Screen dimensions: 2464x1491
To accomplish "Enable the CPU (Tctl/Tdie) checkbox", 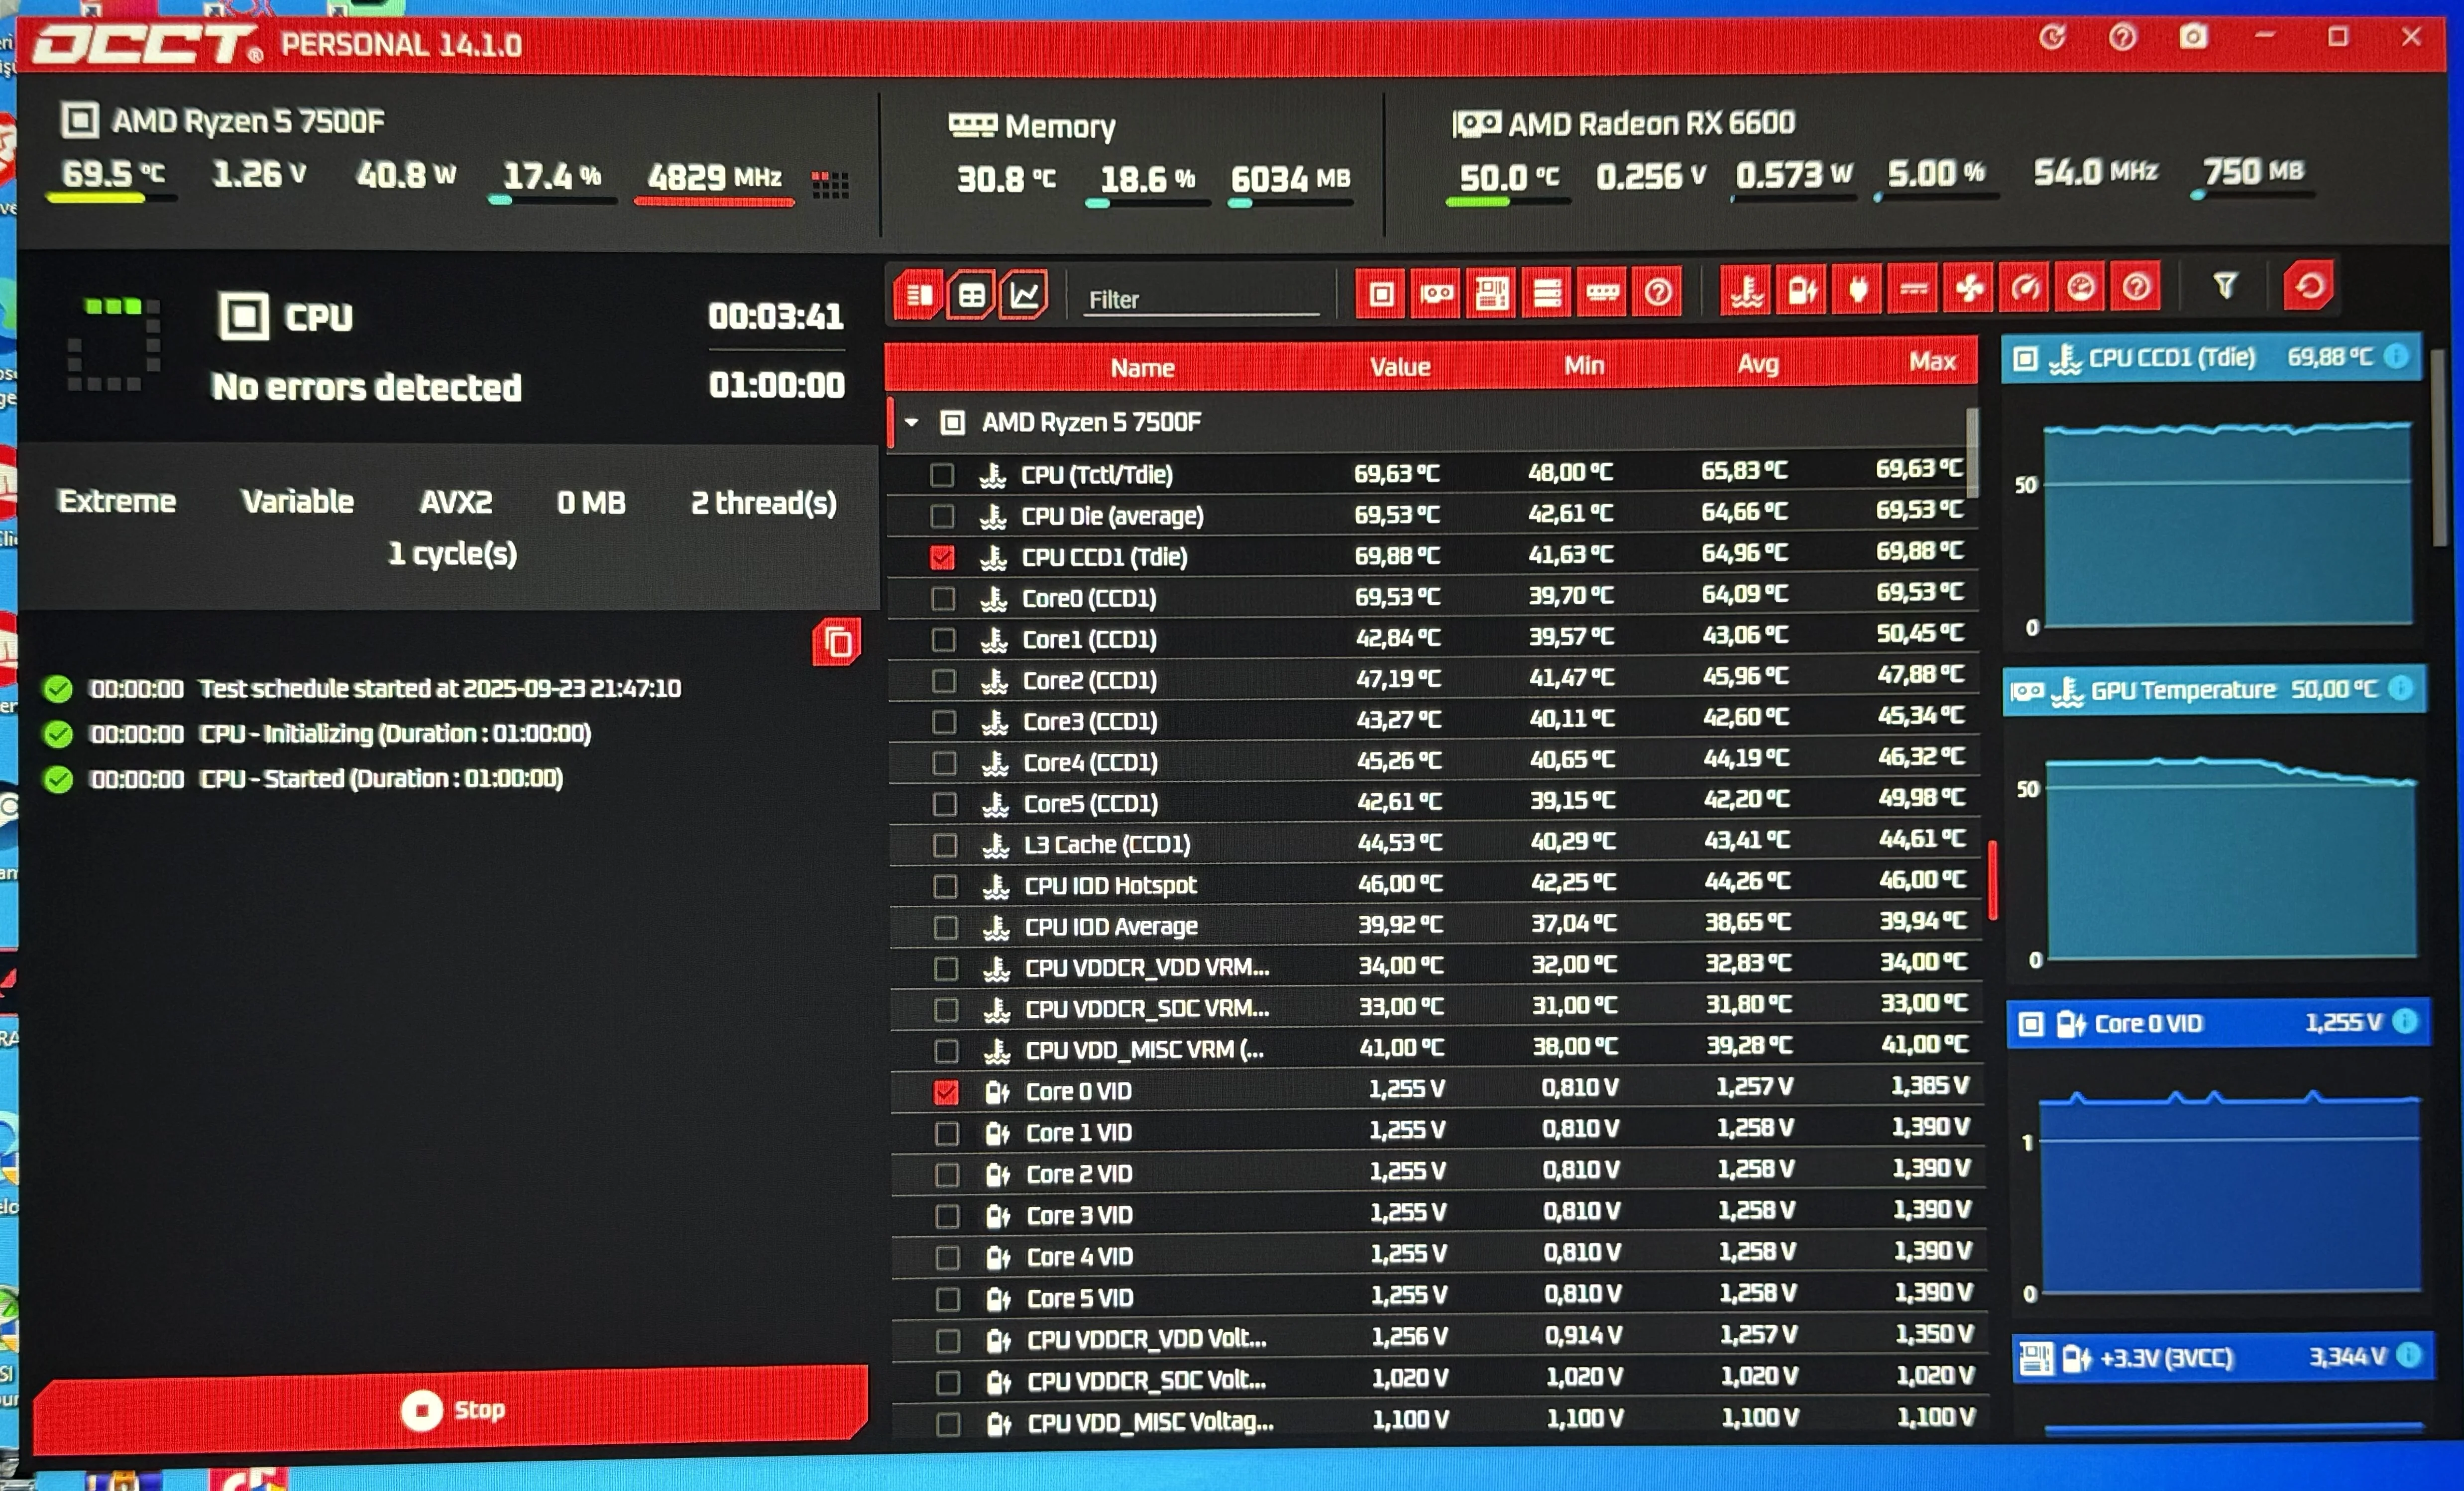I will coord(942,475).
